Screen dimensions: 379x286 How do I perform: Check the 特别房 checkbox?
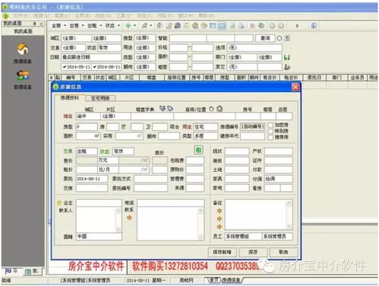pyautogui.click(x=270, y=131)
